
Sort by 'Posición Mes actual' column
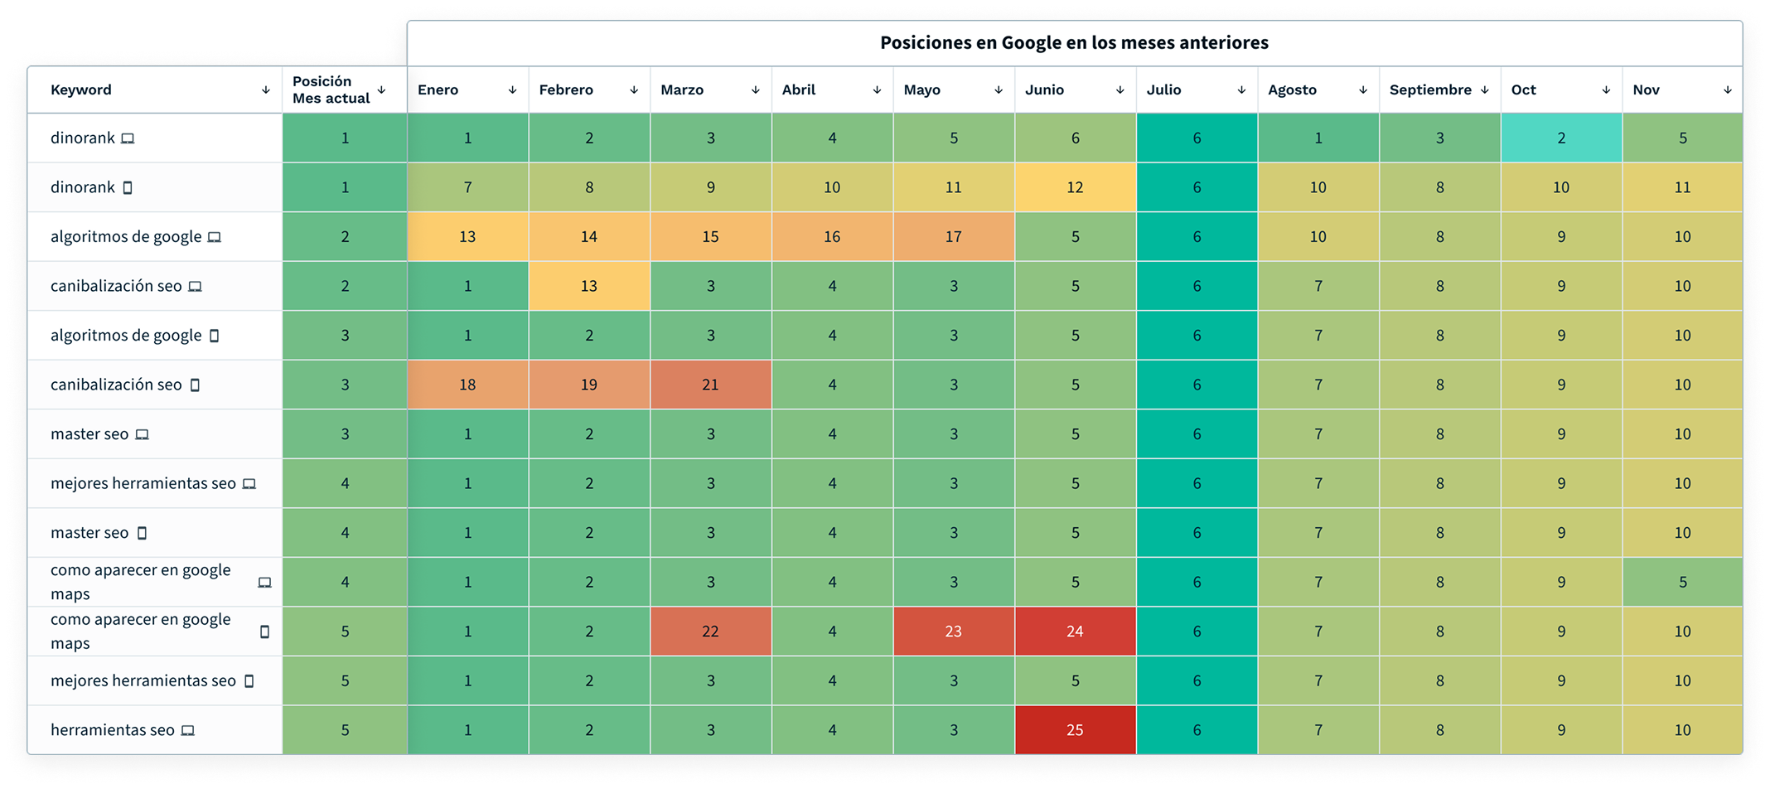[x=380, y=90]
